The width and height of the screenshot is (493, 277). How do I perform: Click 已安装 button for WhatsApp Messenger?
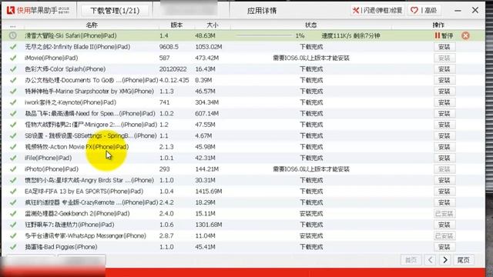(444, 236)
